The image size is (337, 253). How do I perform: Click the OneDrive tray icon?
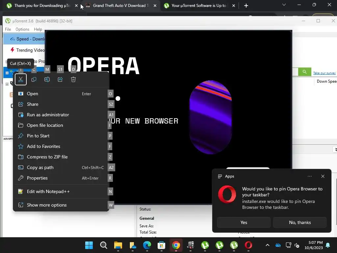pos(278,245)
